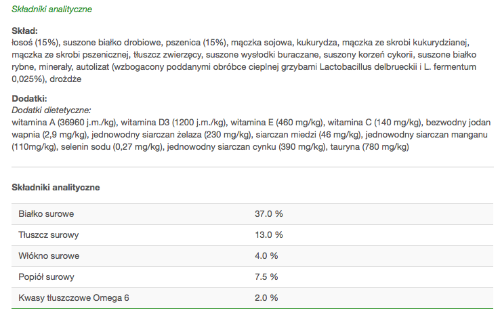Click the Lactobacillus delbrueckii text

click(369, 67)
